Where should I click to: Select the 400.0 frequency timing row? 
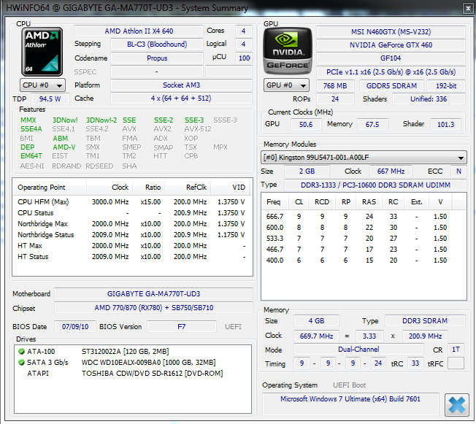(364, 260)
